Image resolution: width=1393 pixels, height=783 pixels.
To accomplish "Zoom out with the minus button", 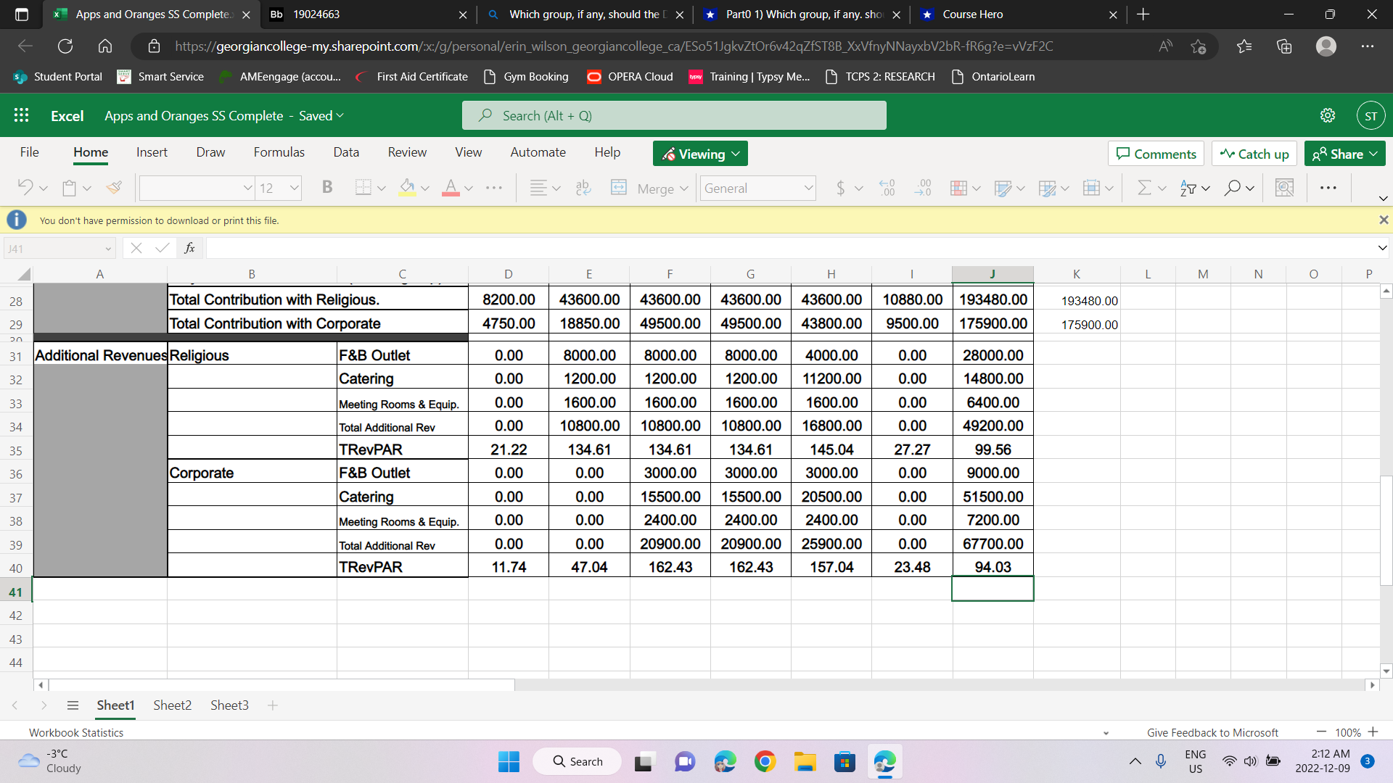I will (1321, 732).
